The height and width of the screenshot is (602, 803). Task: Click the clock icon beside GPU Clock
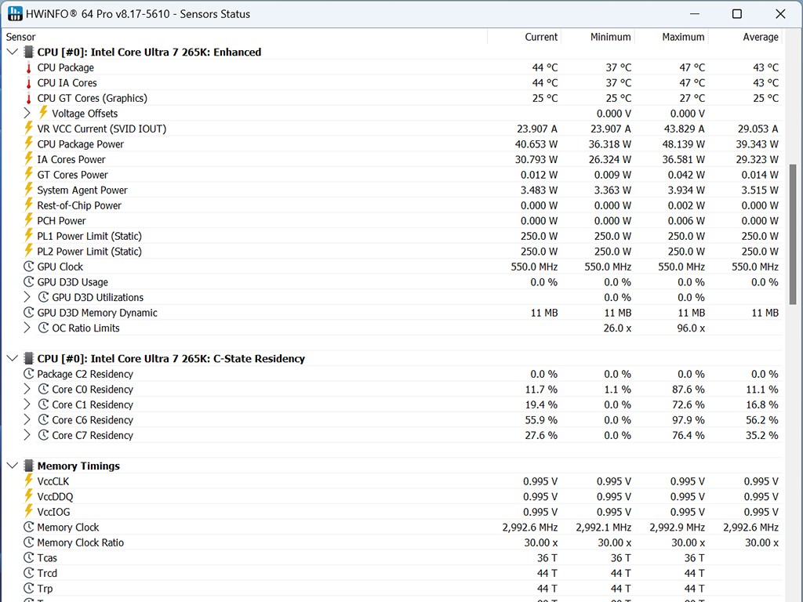pos(29,267)
